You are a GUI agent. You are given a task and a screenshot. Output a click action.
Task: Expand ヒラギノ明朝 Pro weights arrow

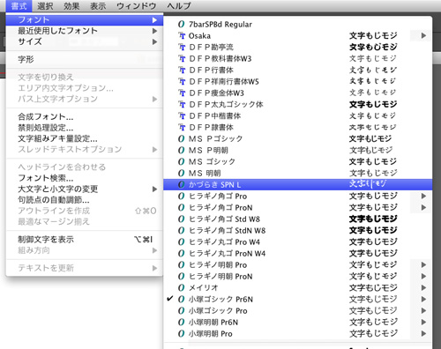click(x=423, y=264)
